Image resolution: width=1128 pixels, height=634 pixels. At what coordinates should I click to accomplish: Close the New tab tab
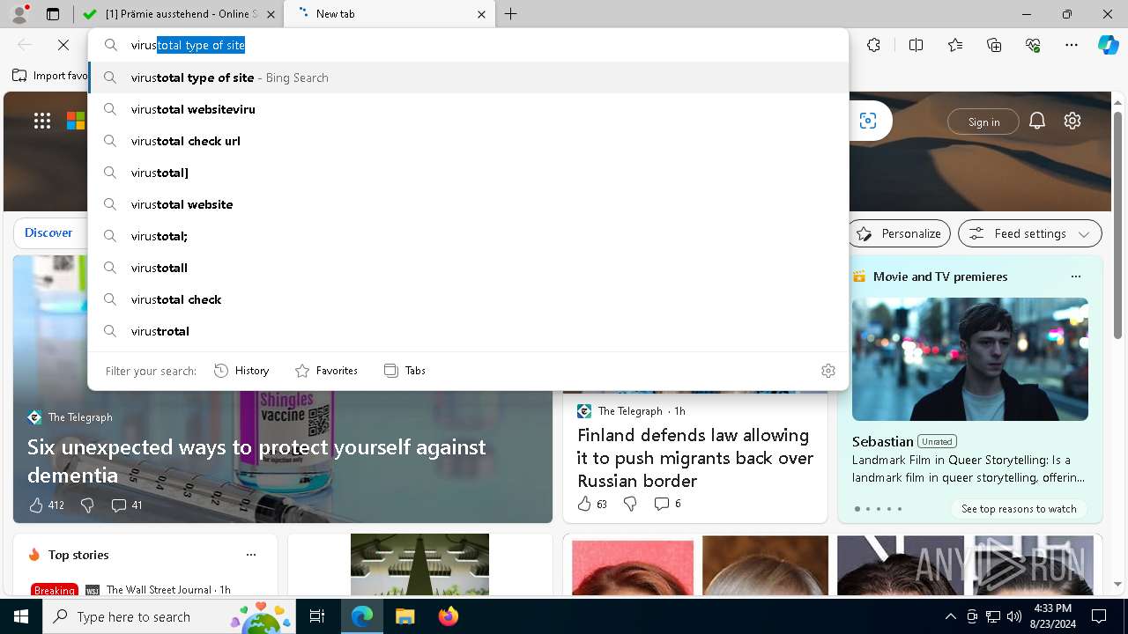pos(481,14)
